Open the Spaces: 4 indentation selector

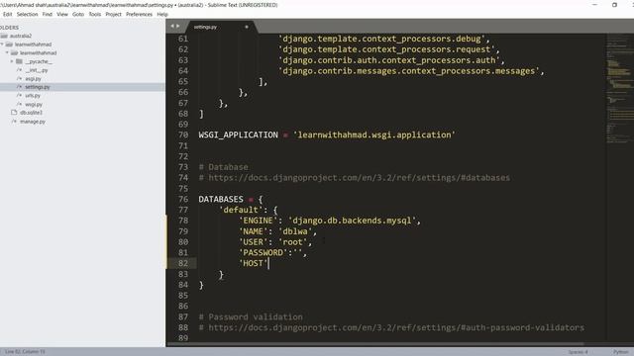point(579,352)
